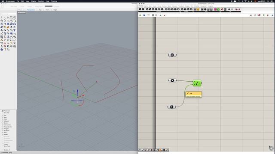
Task: Click the checkmark tool icon in Rhino sidebar
Action: point(11,36)
